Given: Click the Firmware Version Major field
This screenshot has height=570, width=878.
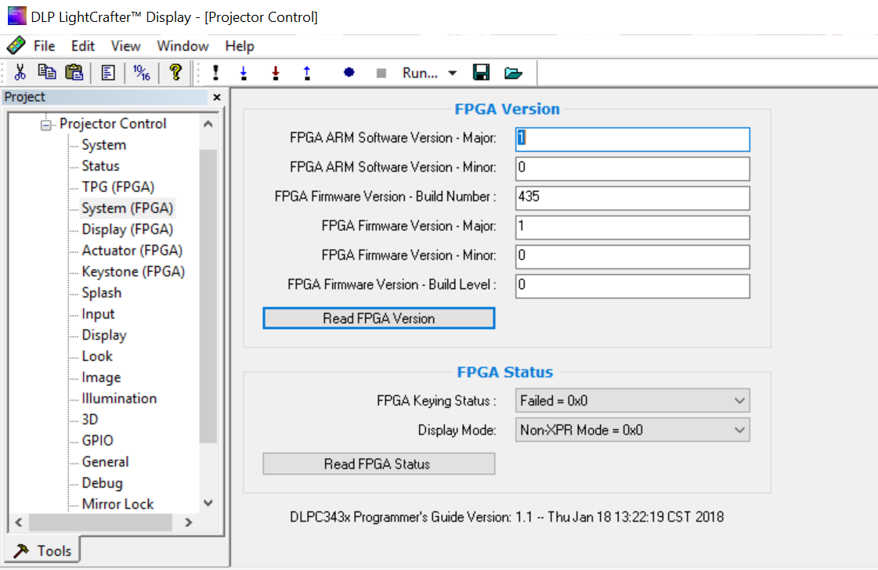Looking at the screenshot, I should 632,227.
